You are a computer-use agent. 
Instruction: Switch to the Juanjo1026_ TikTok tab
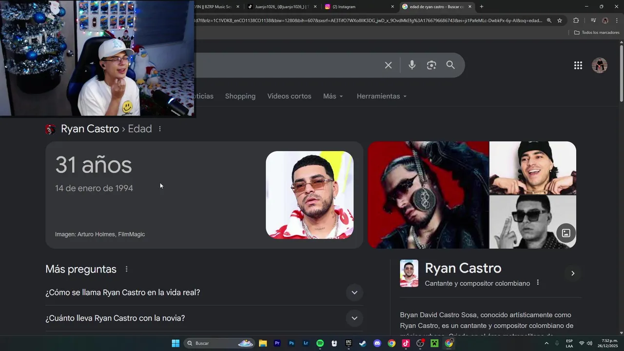(280, 7)
